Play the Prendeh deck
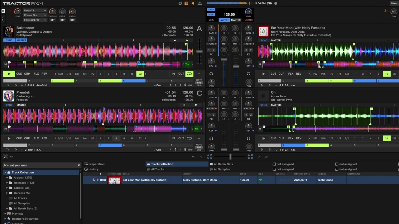 click(9, 138)
